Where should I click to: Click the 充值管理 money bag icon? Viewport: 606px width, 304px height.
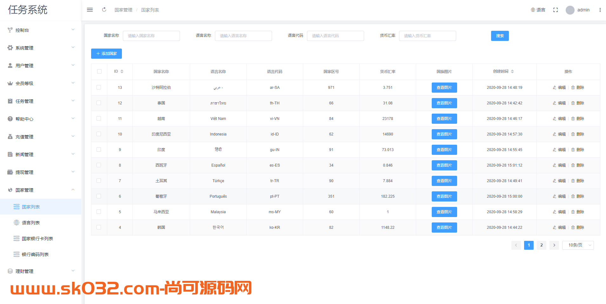point(10,136)
